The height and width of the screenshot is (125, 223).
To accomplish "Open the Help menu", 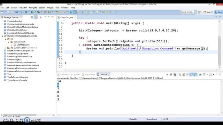I will (73, 8).
